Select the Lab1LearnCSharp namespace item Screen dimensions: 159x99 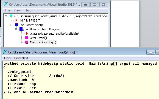(x=31, y=25)
